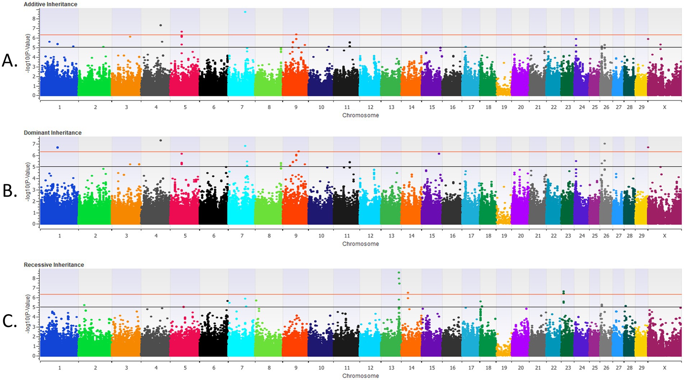Select chromosome '7' label in Additive plot

pos(242,107)
